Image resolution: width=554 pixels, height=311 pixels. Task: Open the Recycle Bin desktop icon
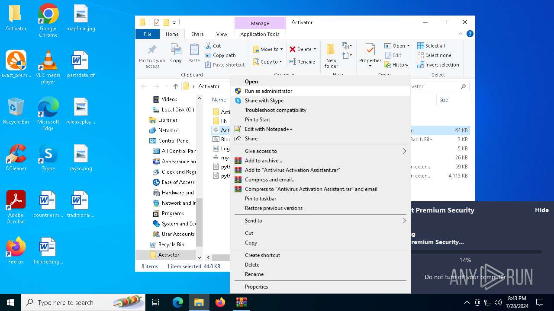[x=16, y=111]
